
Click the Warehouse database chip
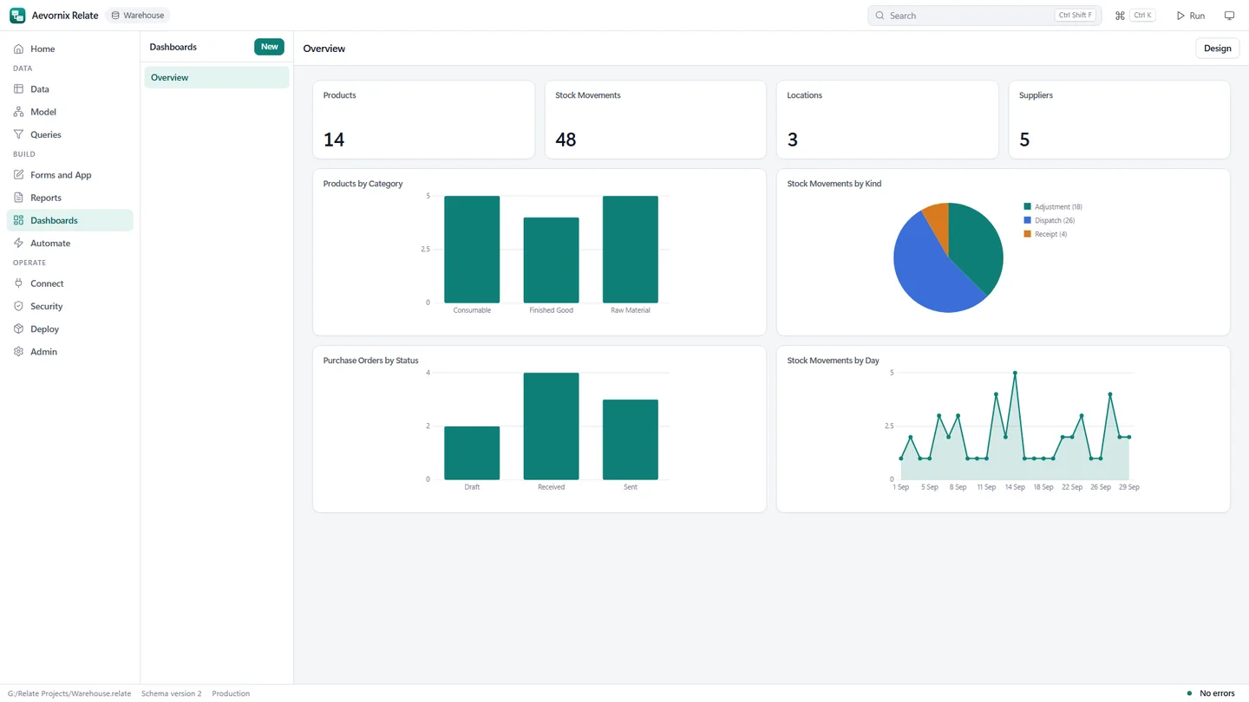tap(137, 16)
